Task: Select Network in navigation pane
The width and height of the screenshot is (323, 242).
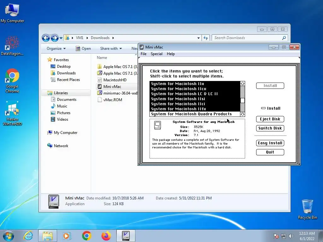Action: coord(58,146)
